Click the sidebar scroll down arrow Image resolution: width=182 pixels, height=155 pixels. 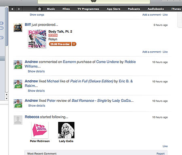click(x=6, y=98)
